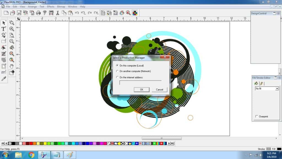Open the Bitmap menu
Image resolution: width=282 pixels, height=159 pixels.
click(x=61, y=7)
